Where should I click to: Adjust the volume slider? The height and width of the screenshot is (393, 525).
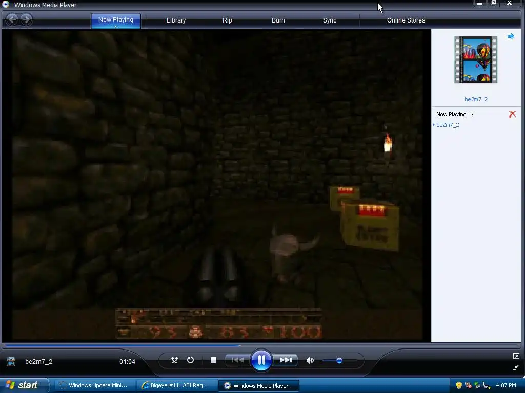[x=339, y=361]
